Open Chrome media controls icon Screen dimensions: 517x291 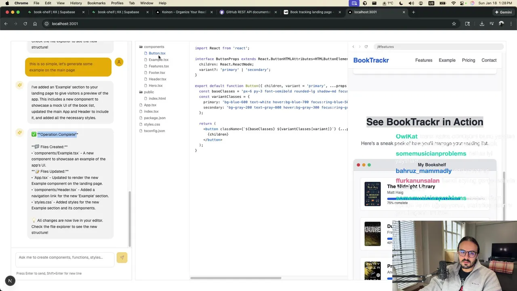pos(492,24)
